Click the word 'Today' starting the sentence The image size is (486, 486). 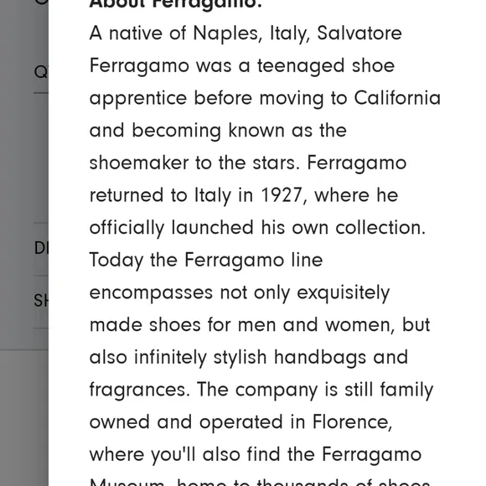click(x=116, y=261)
